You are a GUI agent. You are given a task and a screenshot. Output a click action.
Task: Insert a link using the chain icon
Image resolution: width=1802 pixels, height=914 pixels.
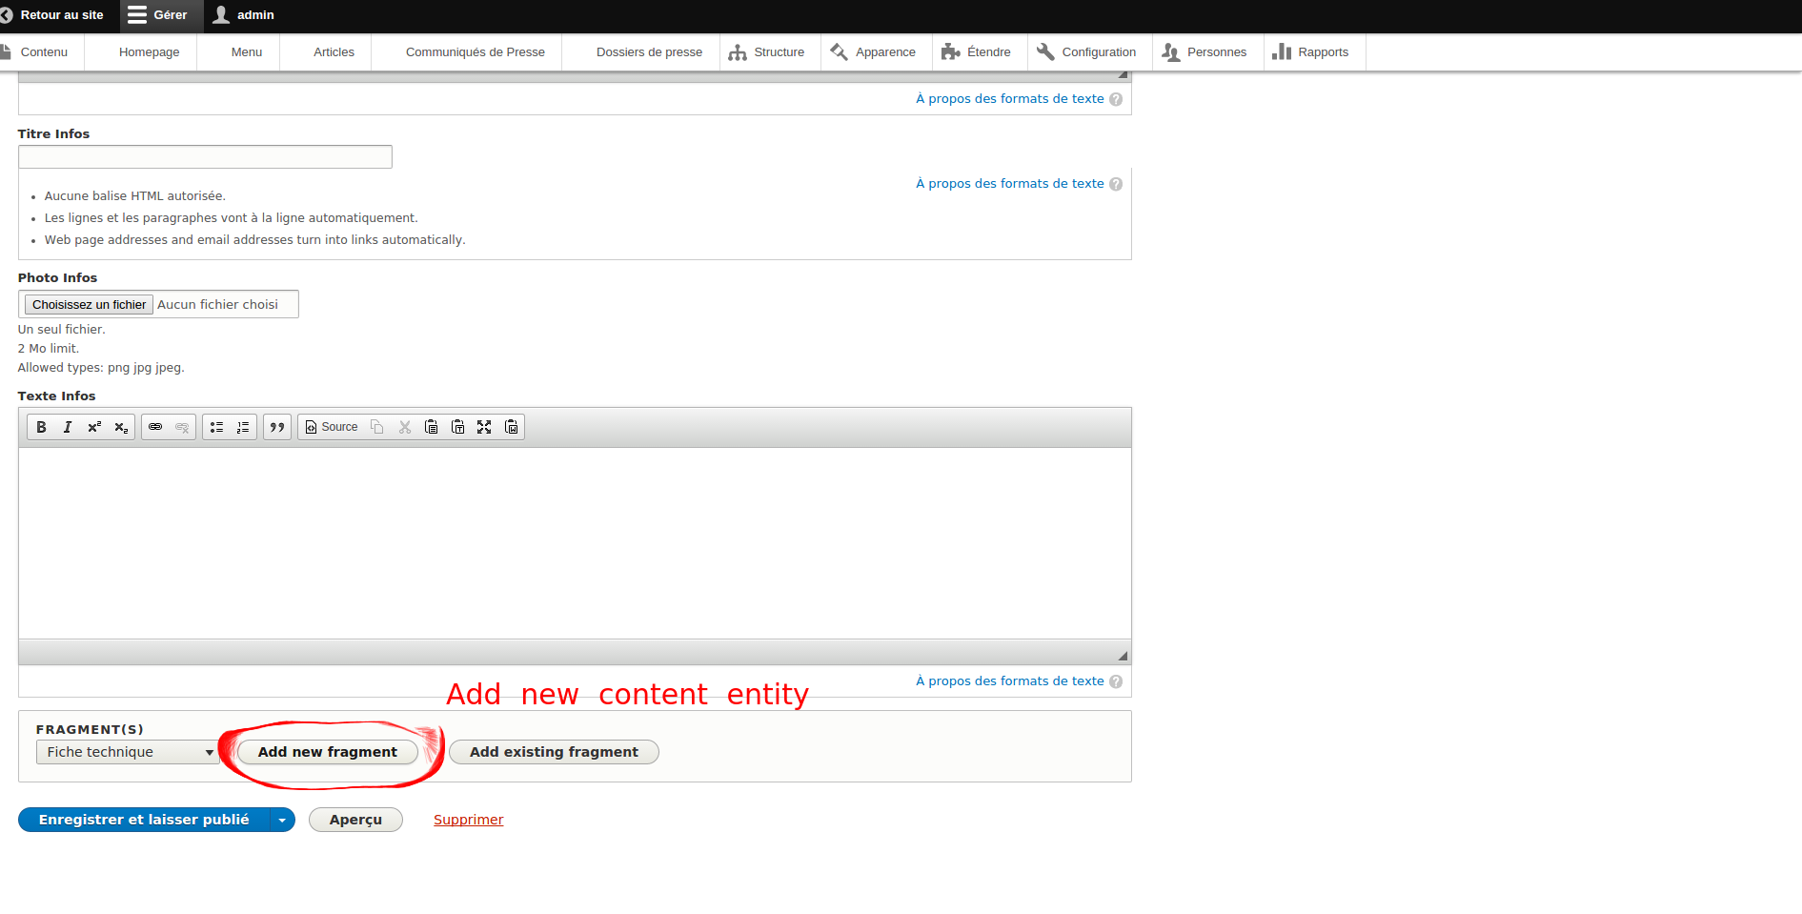click(155, 426)
